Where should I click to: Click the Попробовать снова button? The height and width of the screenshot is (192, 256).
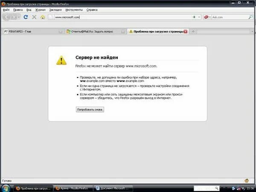pyautogui.click(x=90, y=110)
